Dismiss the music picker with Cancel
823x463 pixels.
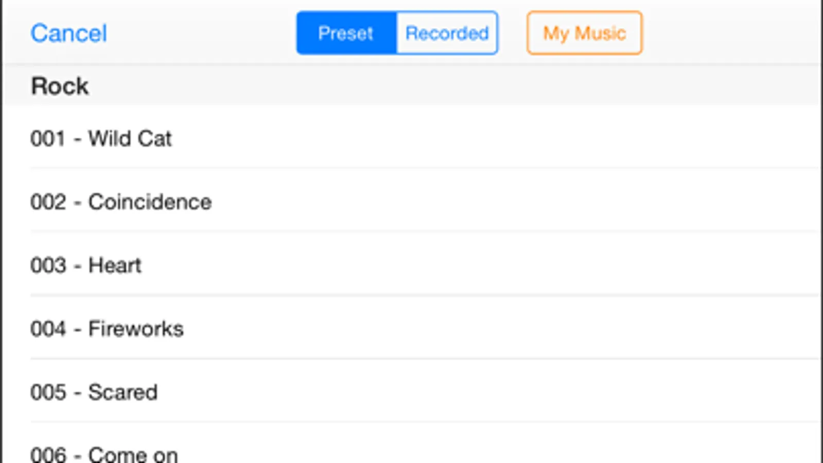pyautogui.click(x=68, y=33)
